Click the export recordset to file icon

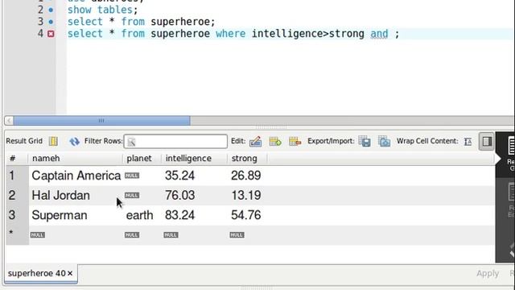[365, 142]
